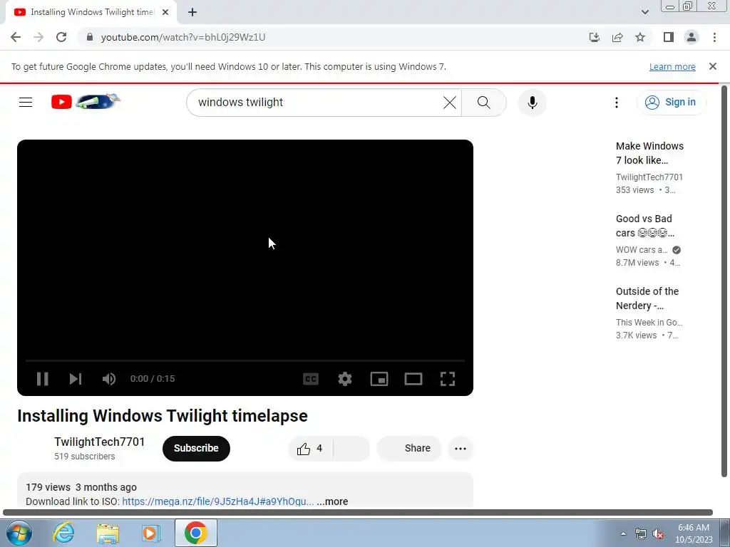
Task: Subscribe to TwilightTech7701
Action: point(196,449)
